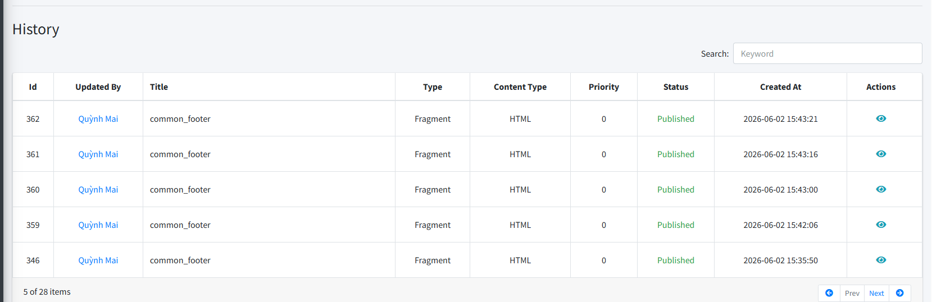Click timestamp 2026-06-02 15:43:00

pos(781,190)
